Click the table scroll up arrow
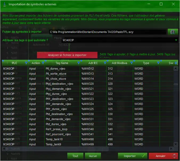The image size is (180, 161). click(x=176, y=69)
